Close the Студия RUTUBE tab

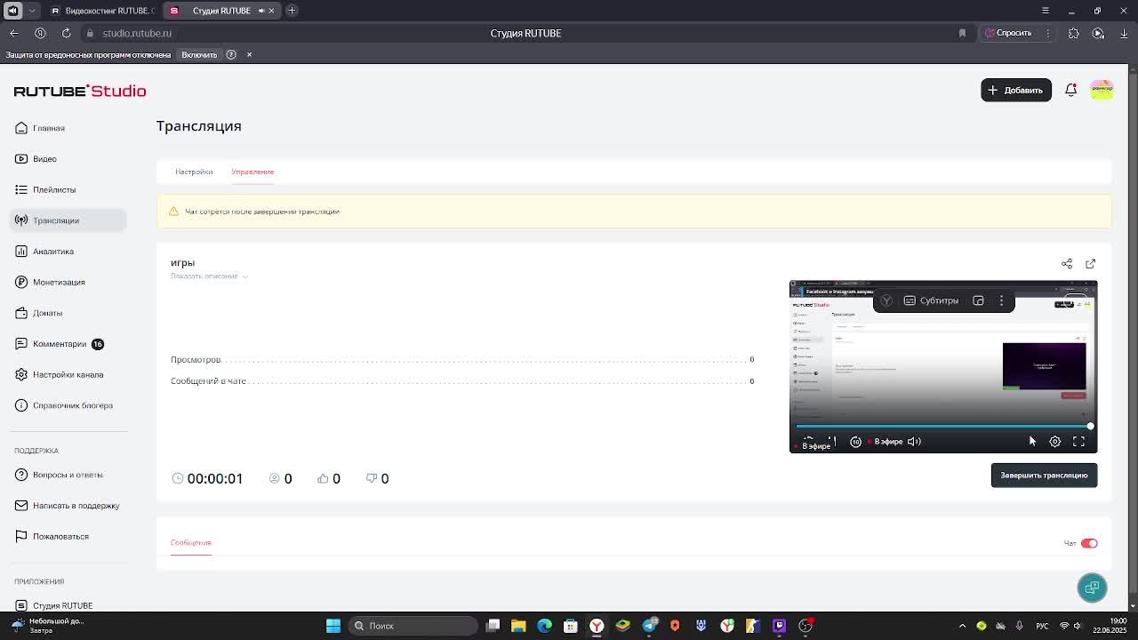pos(271,11)
